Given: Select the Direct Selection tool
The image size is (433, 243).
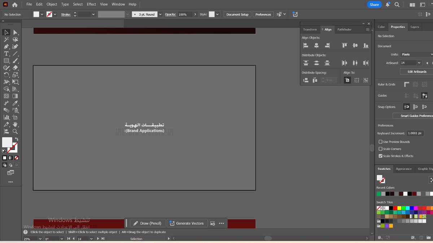Looking at the screenshot, I should pos(15,32).
